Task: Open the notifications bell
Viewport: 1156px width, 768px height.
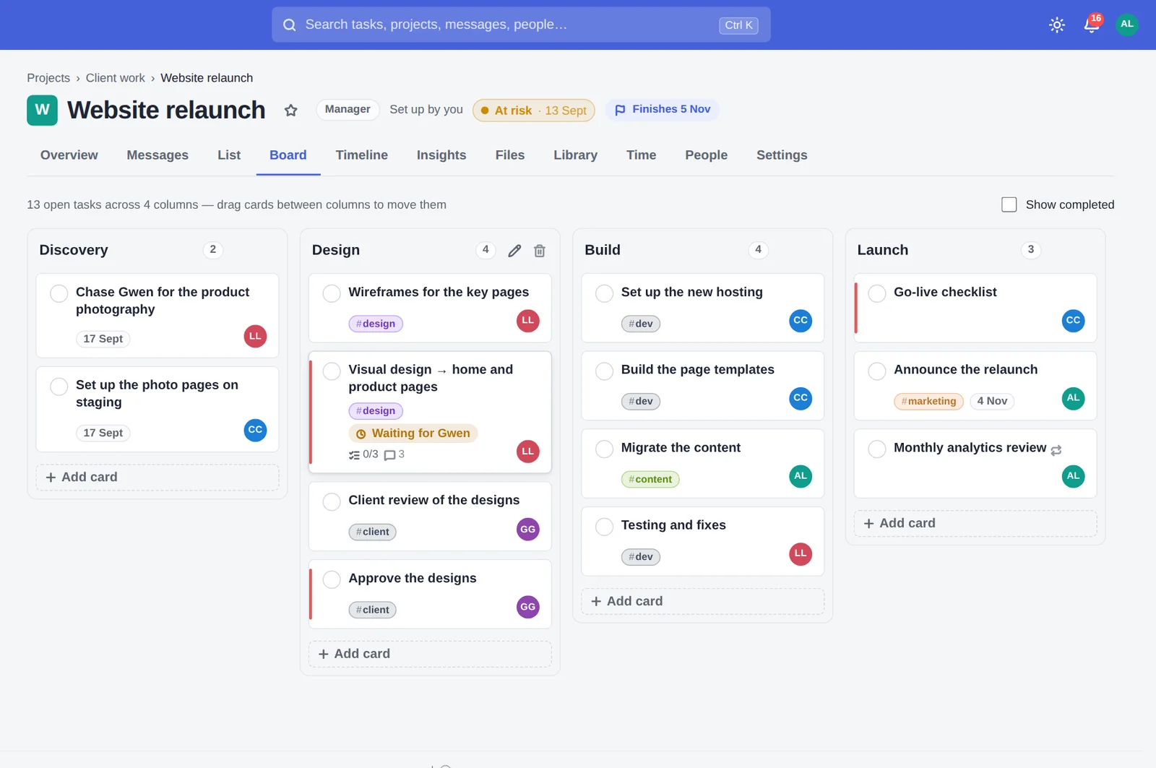Action: pos(1092,25)
